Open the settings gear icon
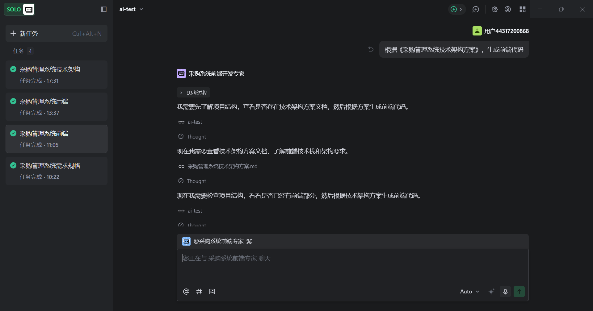This screenshot has width=593, height=311. (495, 9)
